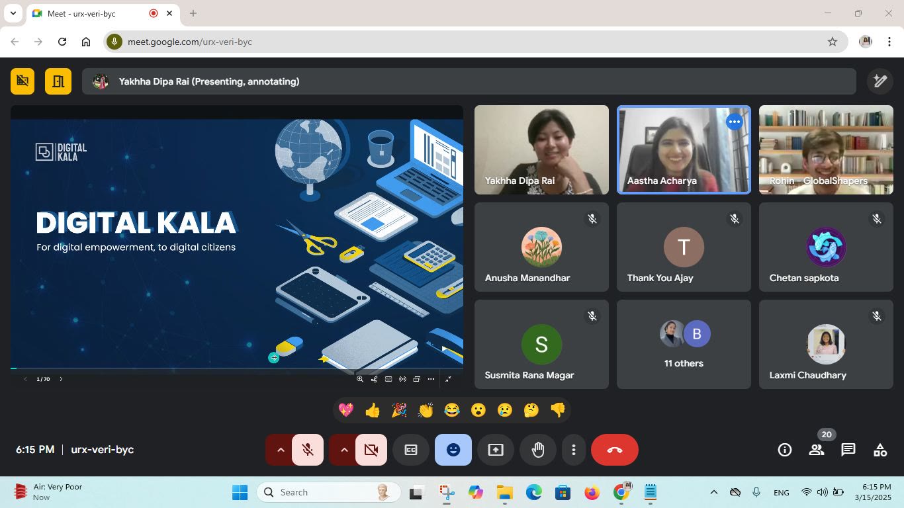This screenshot has width=904, height=508.
Task: Open Chrome profile avatar
Action: 866,42
